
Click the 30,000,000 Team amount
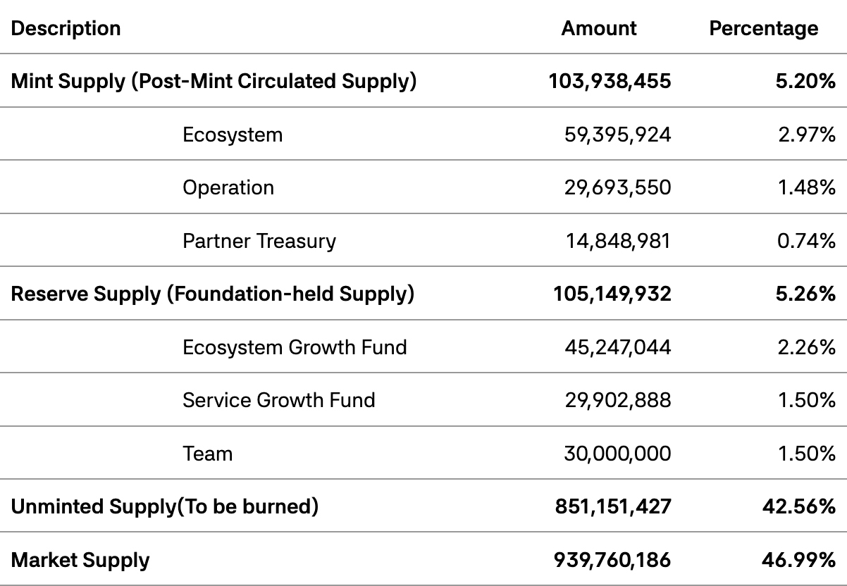(x=617, y=454)
